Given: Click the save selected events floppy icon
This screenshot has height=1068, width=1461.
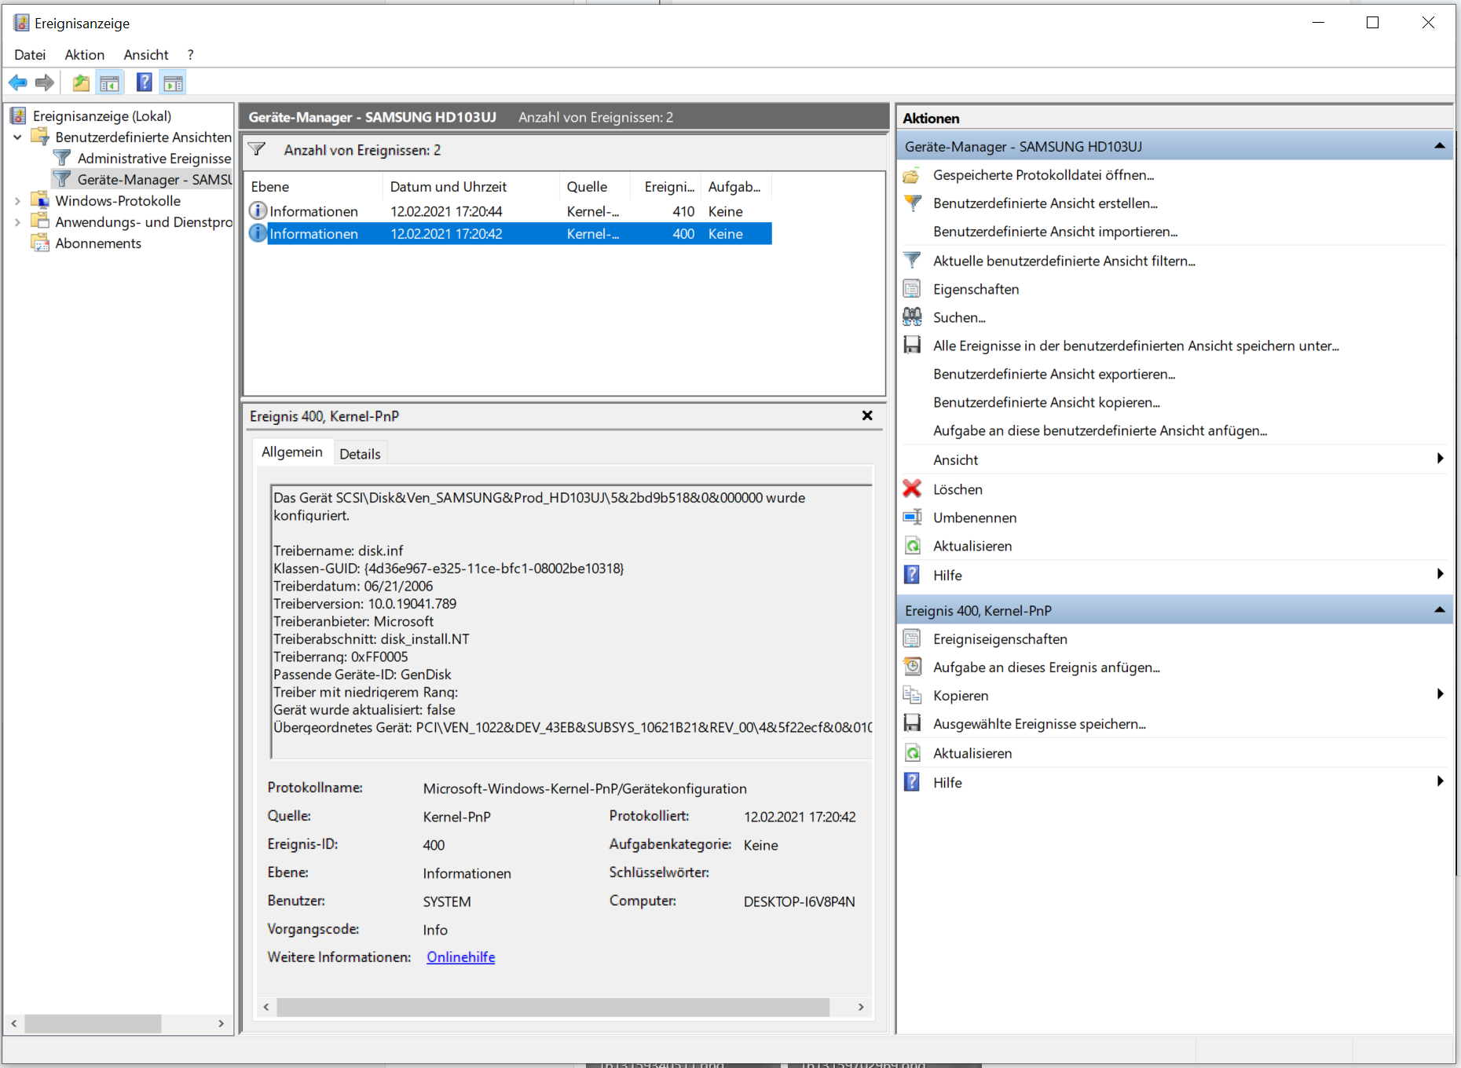Looking at the screenshot, I should point(912,724).
